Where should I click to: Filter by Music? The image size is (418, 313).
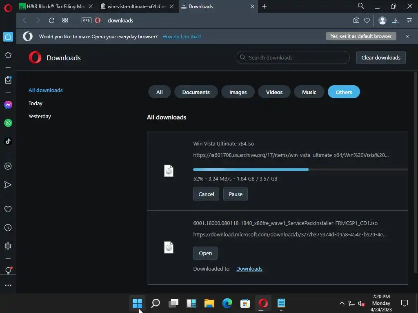coord(309,92)
